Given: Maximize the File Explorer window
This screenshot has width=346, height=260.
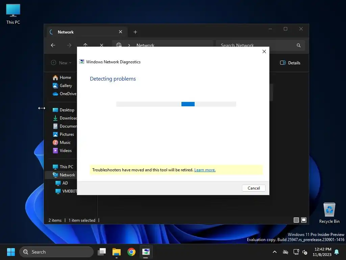Looking at the screenshot, I should (x=286, y=29).
